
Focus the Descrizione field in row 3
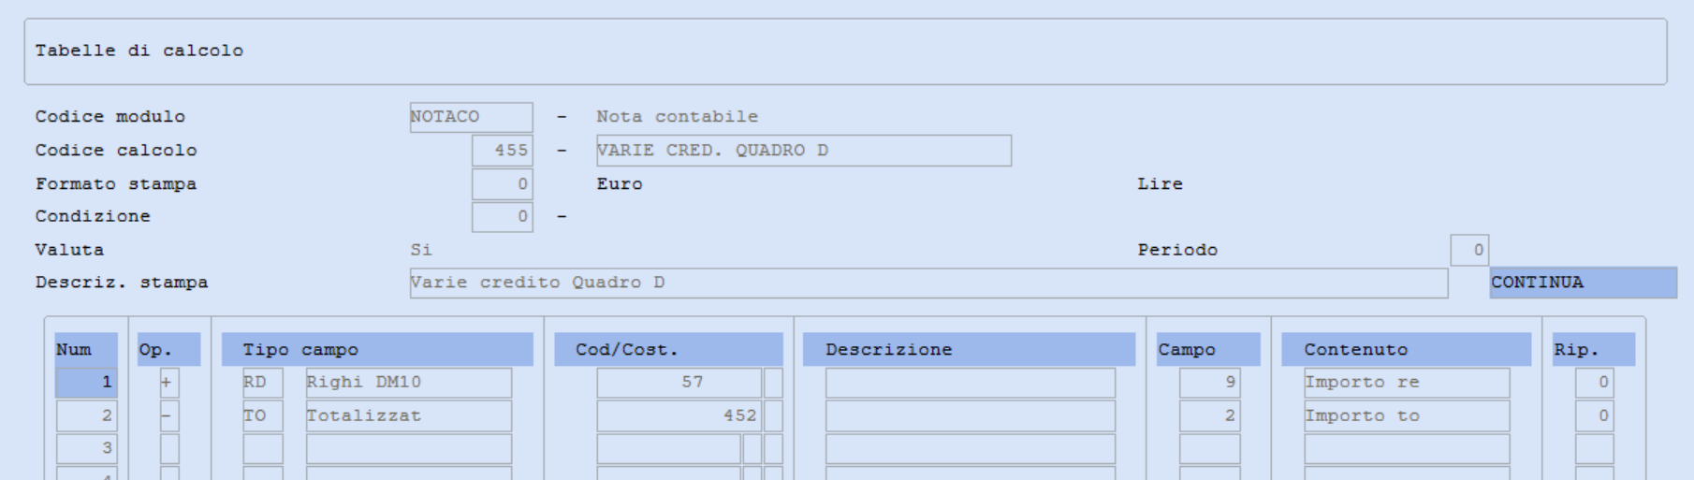click(971, 448)
